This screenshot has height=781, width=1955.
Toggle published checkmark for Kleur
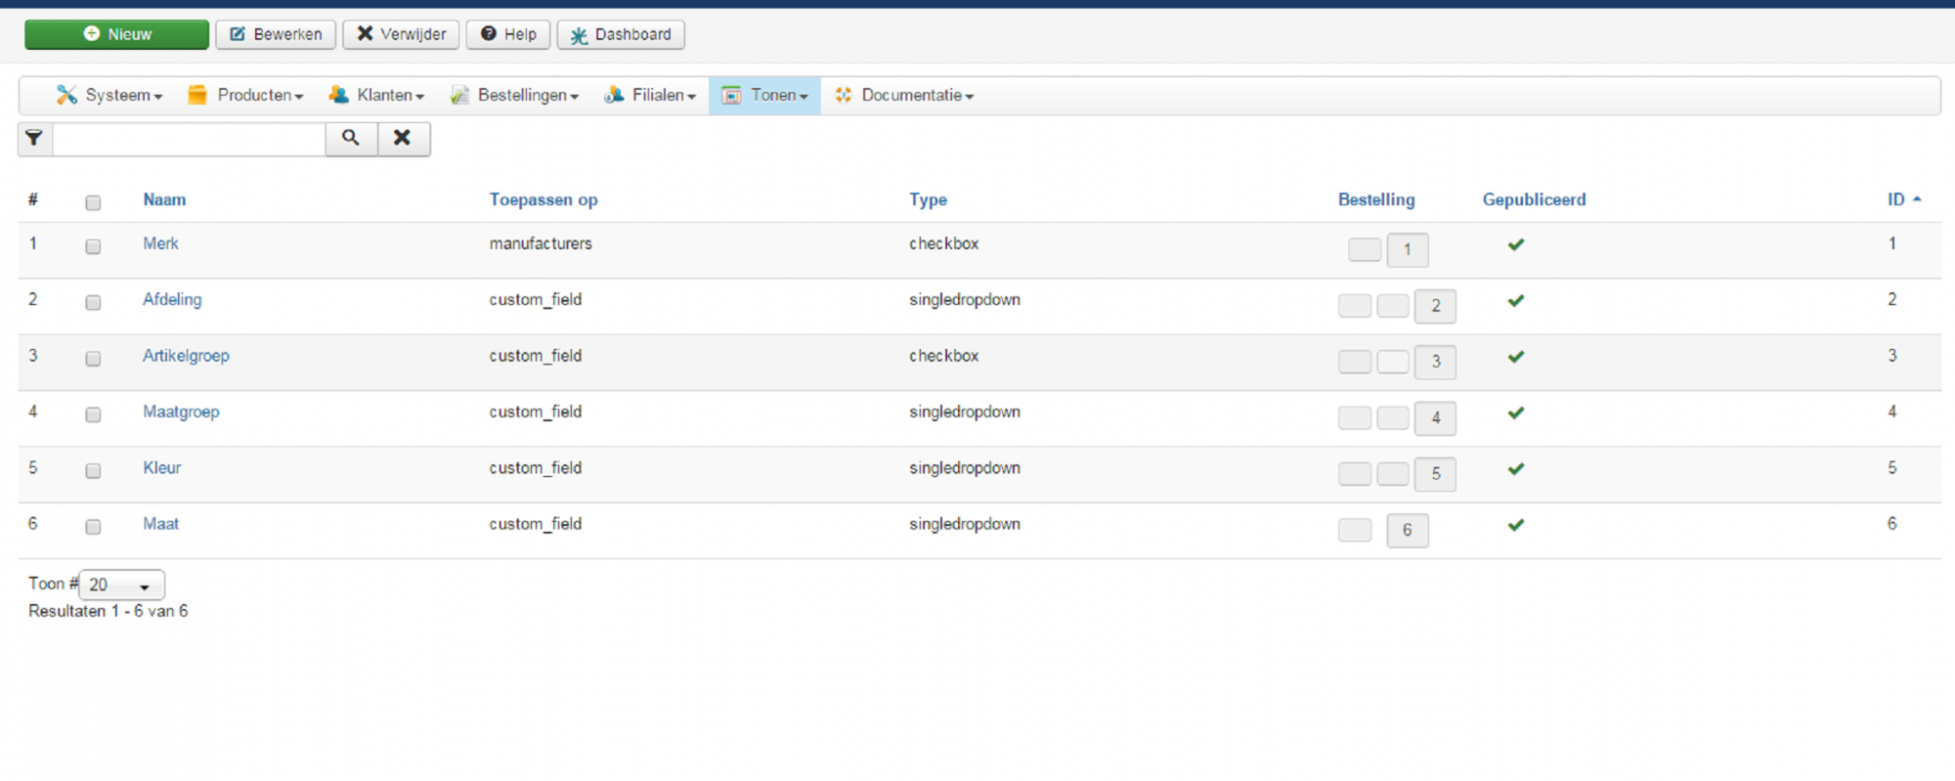tap(1516, 469)
